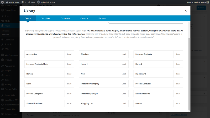Open the Portfolio sidebar icon
This screenshot has width=210, height=118.
click(2, 44)
